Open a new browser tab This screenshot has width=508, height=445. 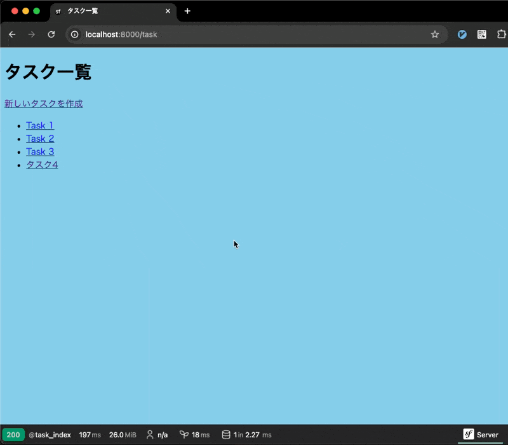click(187, 11)
